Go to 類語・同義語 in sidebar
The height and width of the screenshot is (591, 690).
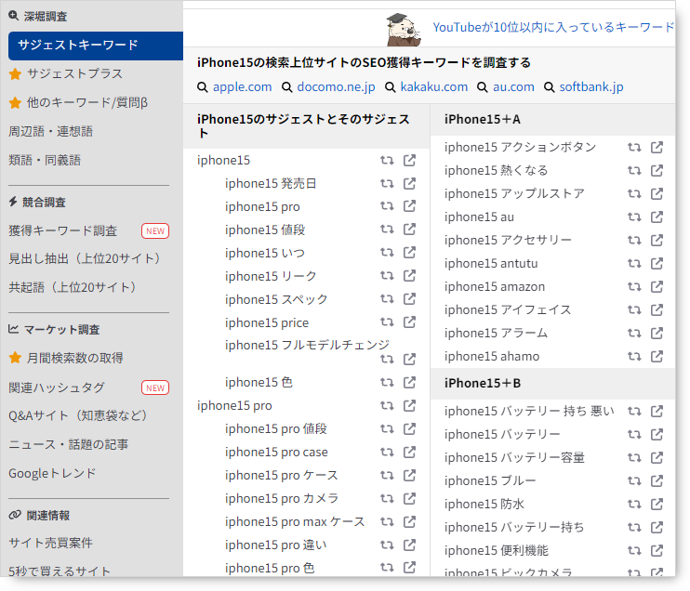pos(45,160)
